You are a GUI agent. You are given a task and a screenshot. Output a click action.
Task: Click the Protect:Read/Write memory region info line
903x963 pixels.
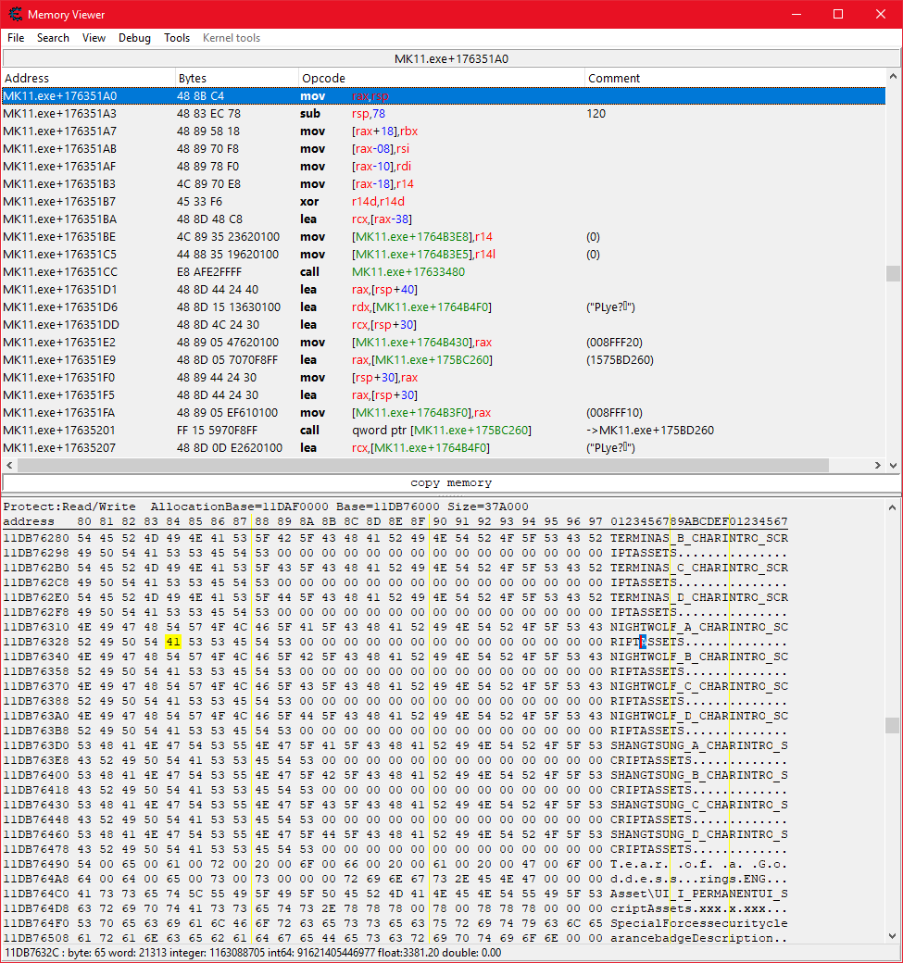266,507
